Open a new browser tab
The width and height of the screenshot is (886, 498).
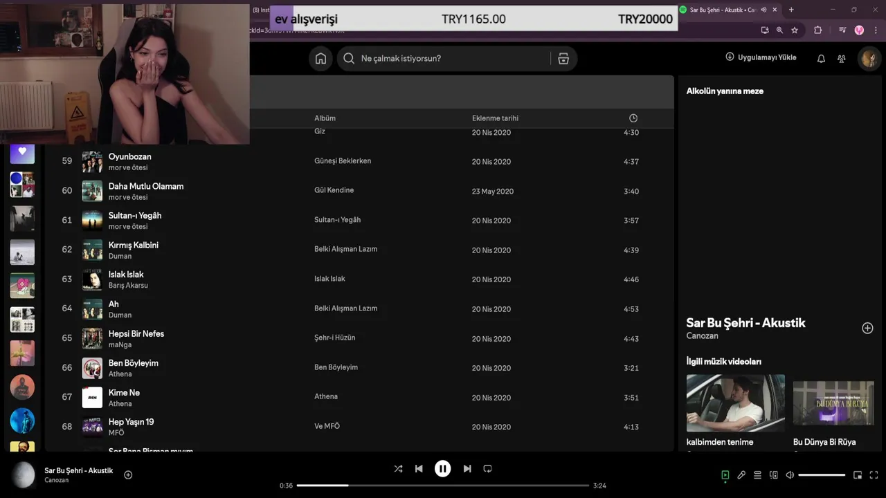[791, 10]
